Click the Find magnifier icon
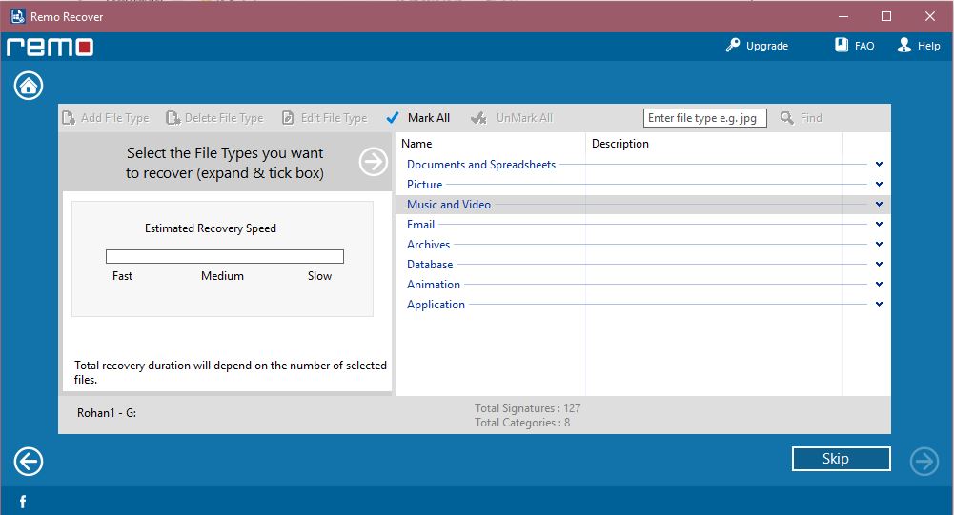Screen dimensions: 954x515 pos(787,118)
